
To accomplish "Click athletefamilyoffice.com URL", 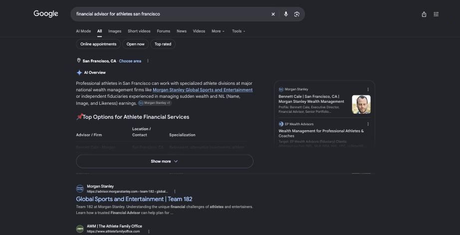I will [113, 232].
